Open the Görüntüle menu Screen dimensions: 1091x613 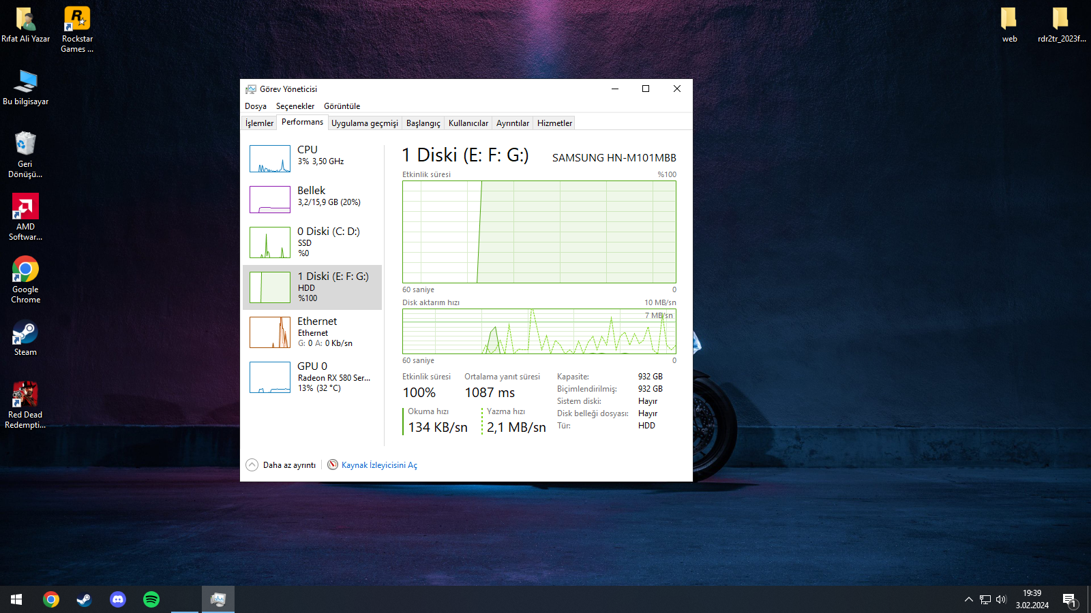[342, 106]
